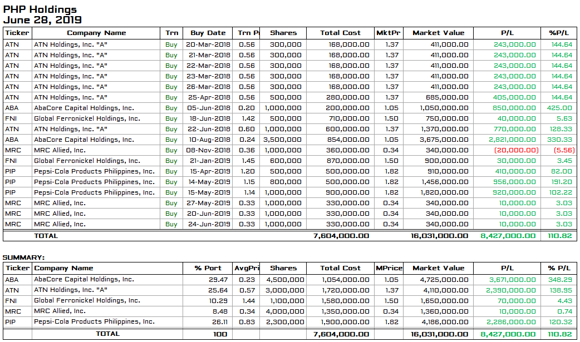Click the 'MPrice' summary column header
The width and height of the screenshot is (580, 342).
coord(389,269)
